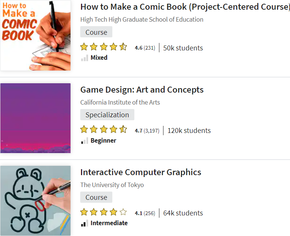The height and width of the screenshot is (236, 290).
Task: Open How to Make a Comic Book title
Action: (x=185, y=7)
